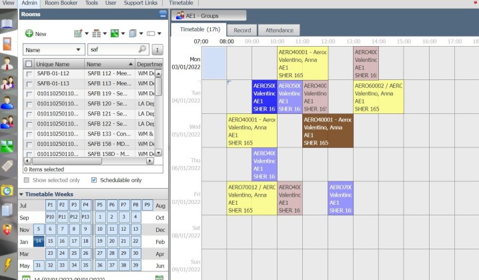Viewport: 479px width, 280px height.
Task: Open the clock timetable sidebar icon
Action: (x=7, y=190)
